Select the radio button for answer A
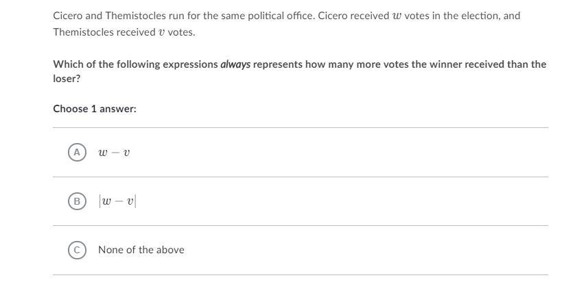The image size is (562, 295). coord(78,152)
